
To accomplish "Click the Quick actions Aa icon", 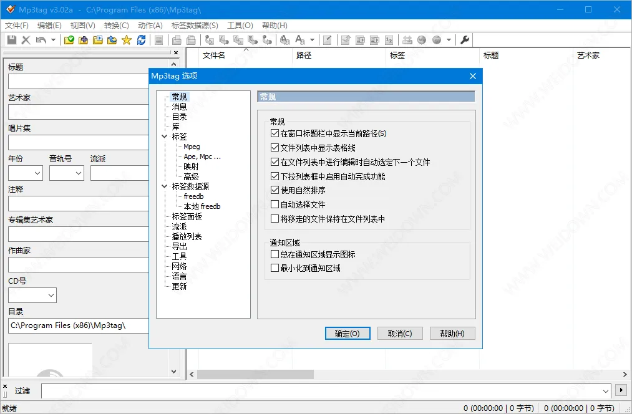I will point(300,40).
